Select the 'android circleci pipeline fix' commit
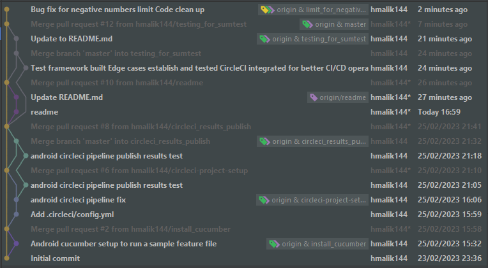Screen dimensions: 488x268 (x=78, y=200)
